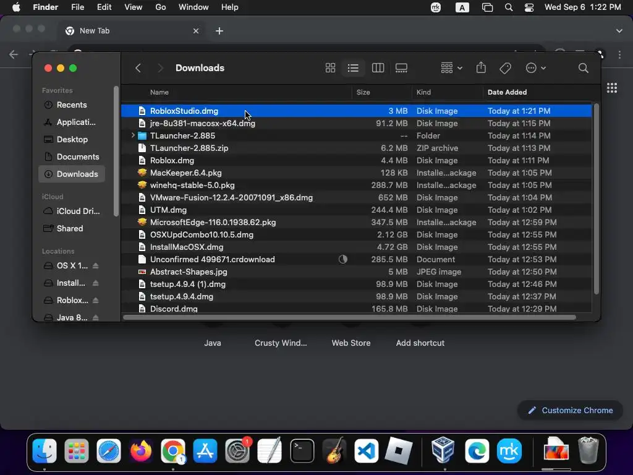Open Visual Studio Code from the Dock

(366, 451)
